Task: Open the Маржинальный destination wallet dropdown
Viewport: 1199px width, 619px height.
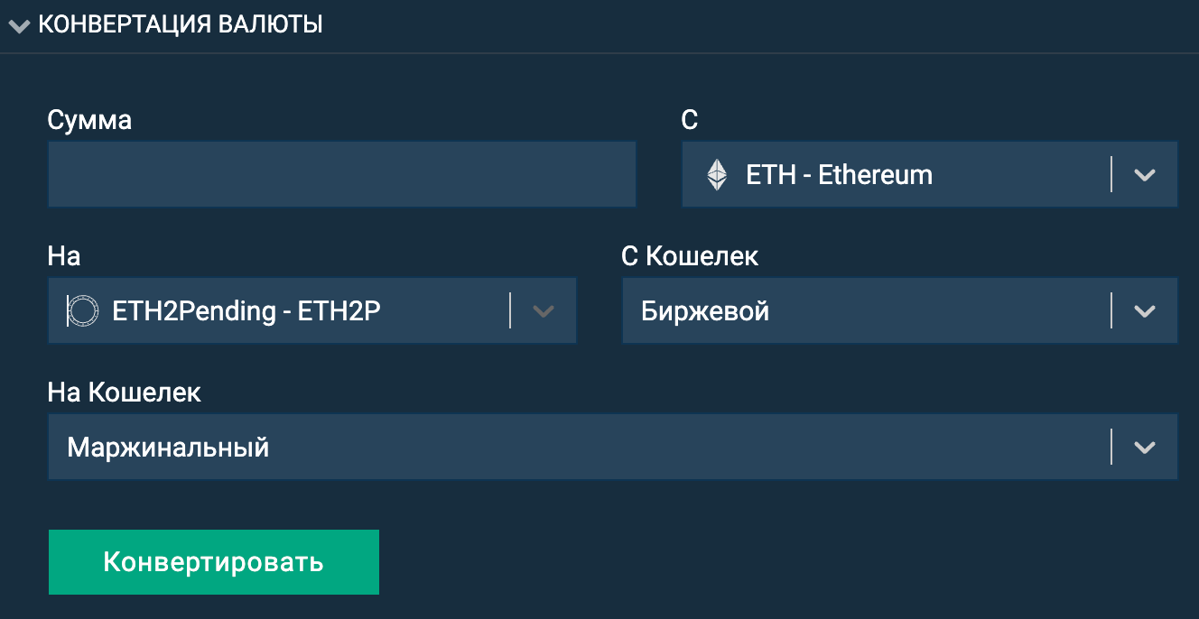Action: click(613, 447)
